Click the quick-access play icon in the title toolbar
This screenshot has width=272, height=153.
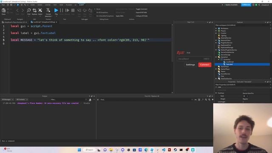[18, 5]
